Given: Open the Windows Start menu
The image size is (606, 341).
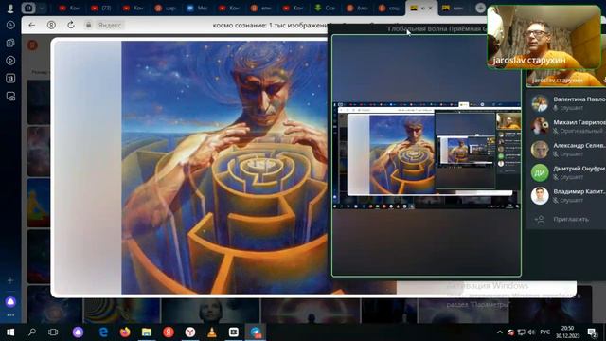Looking at the screenshot, I should coord(10,332).
